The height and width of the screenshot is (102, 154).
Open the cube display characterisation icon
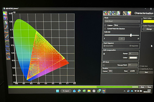118,13
